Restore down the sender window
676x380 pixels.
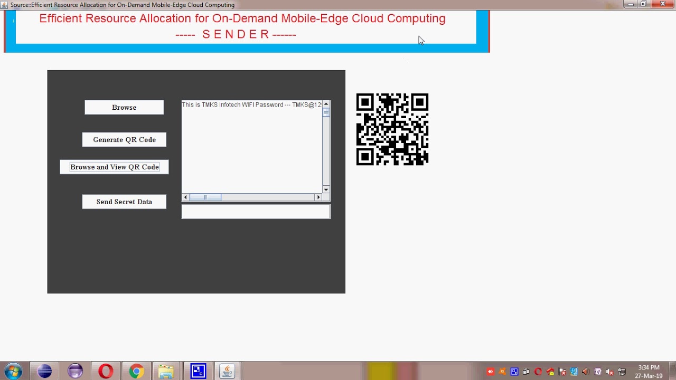click(x=644, y=4)
